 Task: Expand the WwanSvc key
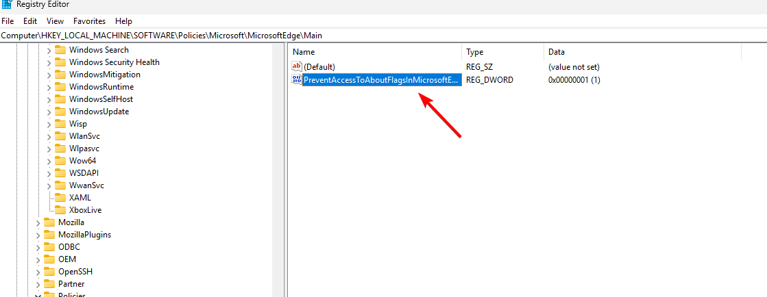pos(49,185)
